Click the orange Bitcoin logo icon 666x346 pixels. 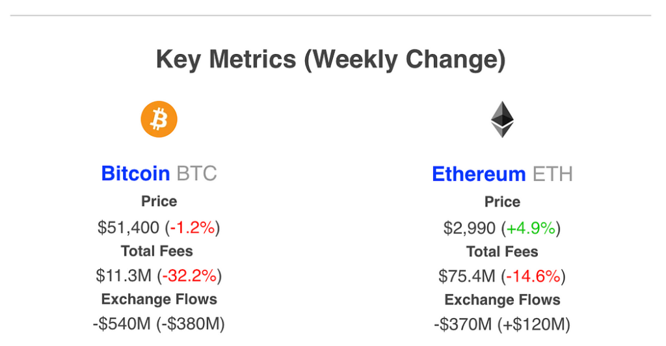159,120
